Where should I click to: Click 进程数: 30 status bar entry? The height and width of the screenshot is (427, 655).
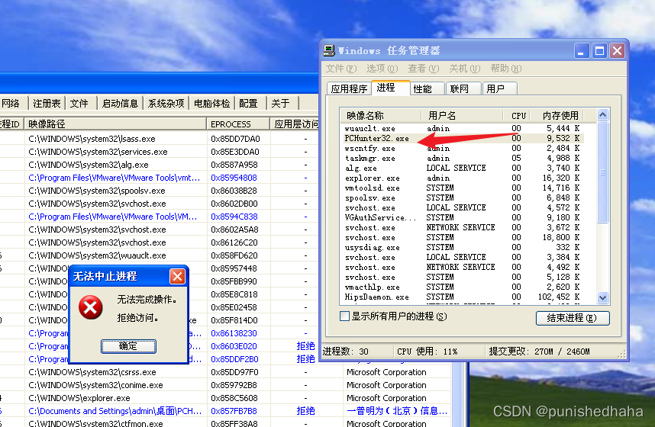click(346, 352)
